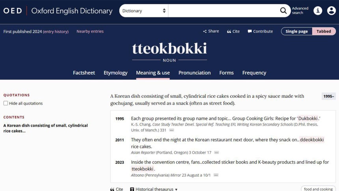Click the Contribute speech bubble icon
The height and width of the screenshot is (191, 339).
pyautogui.click(x=250, y=32)
